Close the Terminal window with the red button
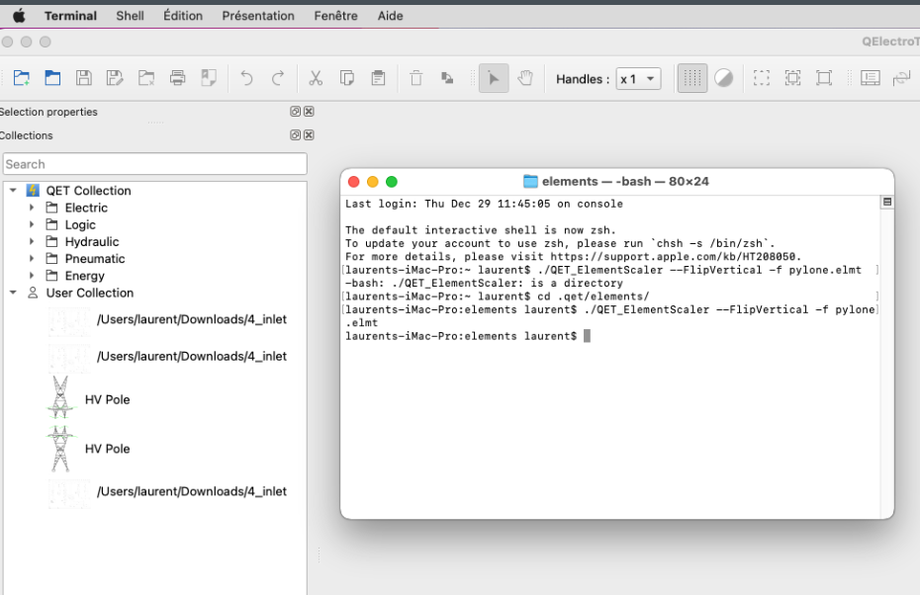Screen dimensions: 920x595 click(354, 182)
